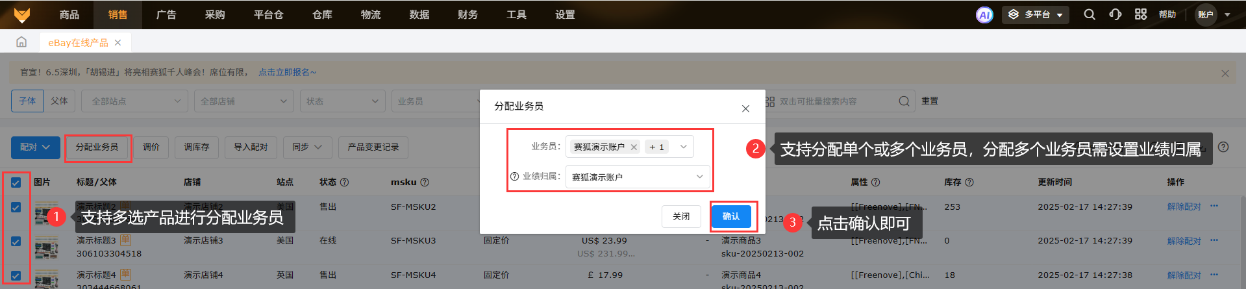Click the 调库存 button
Image resolution: width=1246 pixels, height=289 pixels.
click(197, 147)
